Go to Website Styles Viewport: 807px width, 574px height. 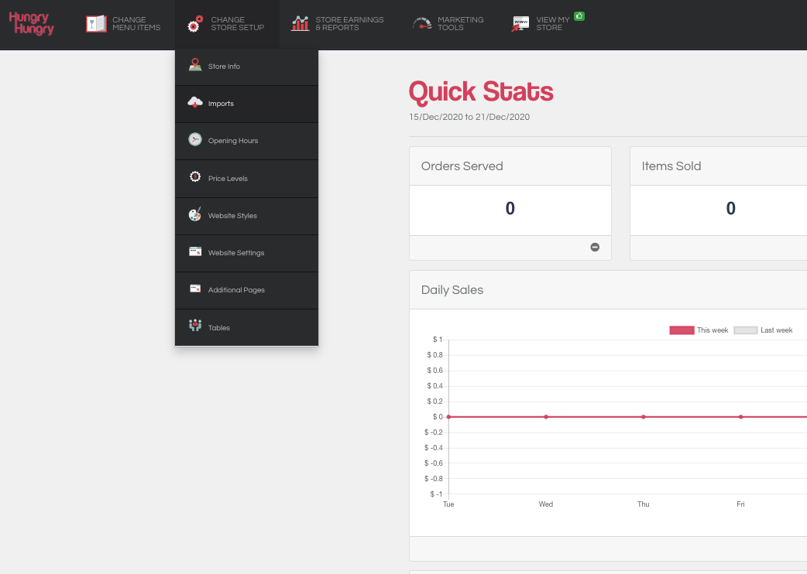246,216
